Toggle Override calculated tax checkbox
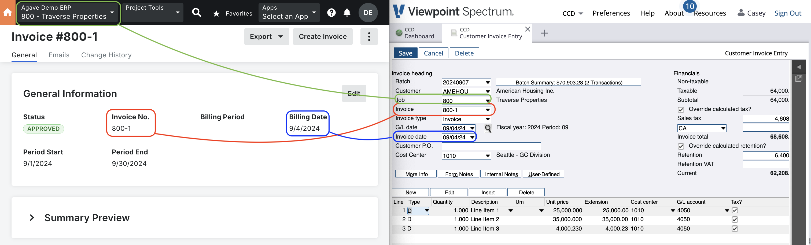The height and width of the screenshot is (245, 811). 681,109
